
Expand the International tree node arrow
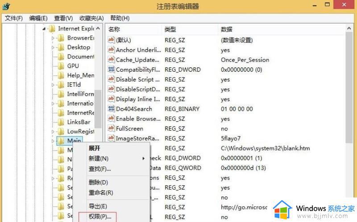click(x=53, y=104)
